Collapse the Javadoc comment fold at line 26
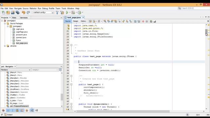210x118 pixels. tap(72, 45)
